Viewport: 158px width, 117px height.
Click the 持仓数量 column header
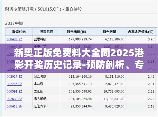(x=109, y=32)
